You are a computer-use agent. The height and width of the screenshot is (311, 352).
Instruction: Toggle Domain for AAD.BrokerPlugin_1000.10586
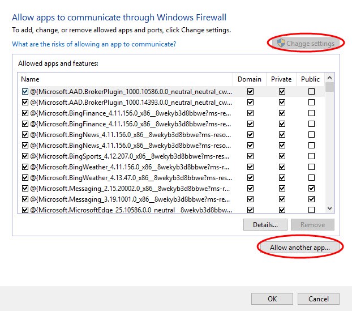[x=250, y=91]
